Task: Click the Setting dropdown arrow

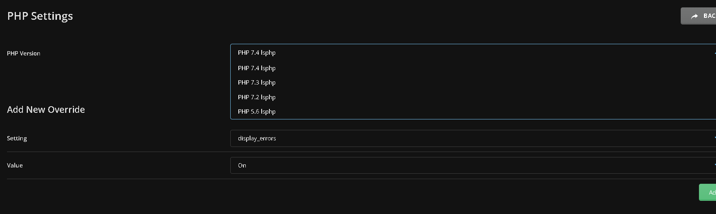Action: 714,138
